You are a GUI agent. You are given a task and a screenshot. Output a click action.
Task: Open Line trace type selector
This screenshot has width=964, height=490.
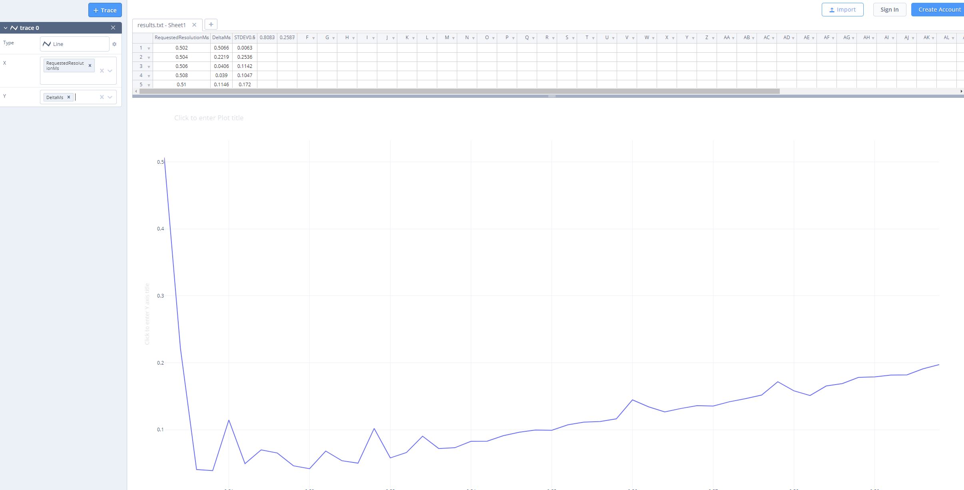coord(74,44)
